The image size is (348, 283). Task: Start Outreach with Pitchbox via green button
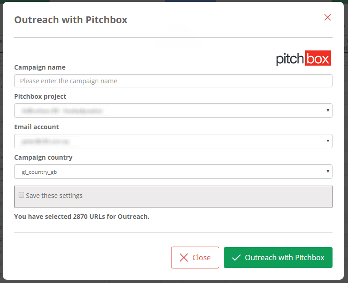coord(278,258)
